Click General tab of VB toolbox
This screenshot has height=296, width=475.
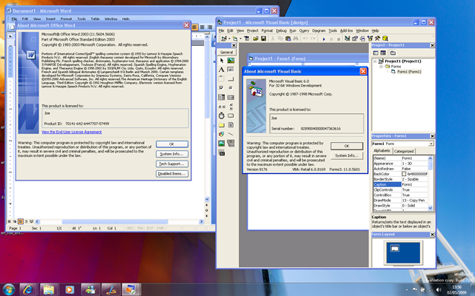(226, 53)
